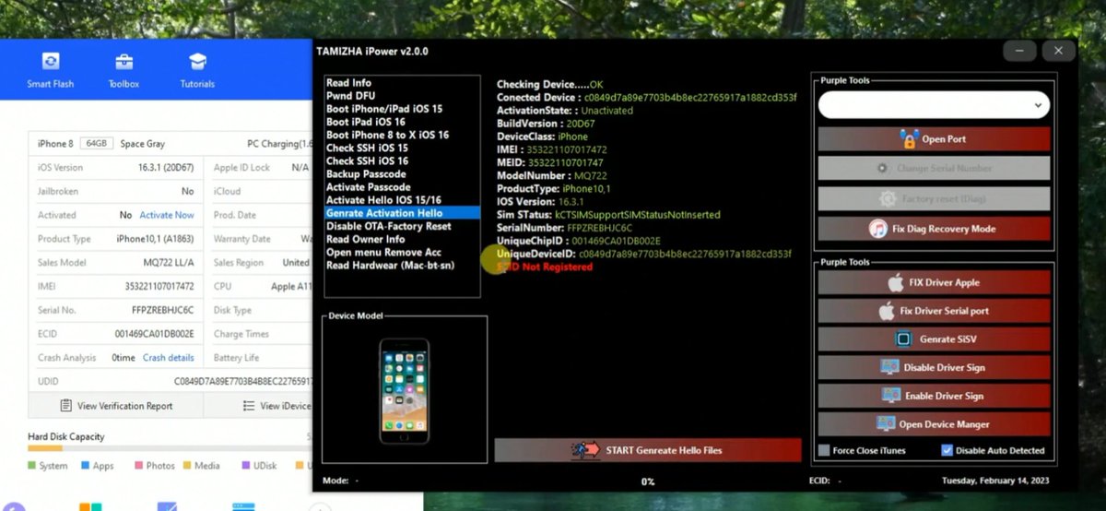Select Read Info in the function list
This screenshot has width=1106, height=511.
[x=402, y=83]
